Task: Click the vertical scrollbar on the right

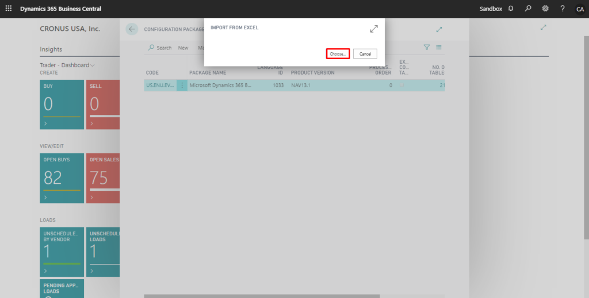Action: tap(586, 138)
